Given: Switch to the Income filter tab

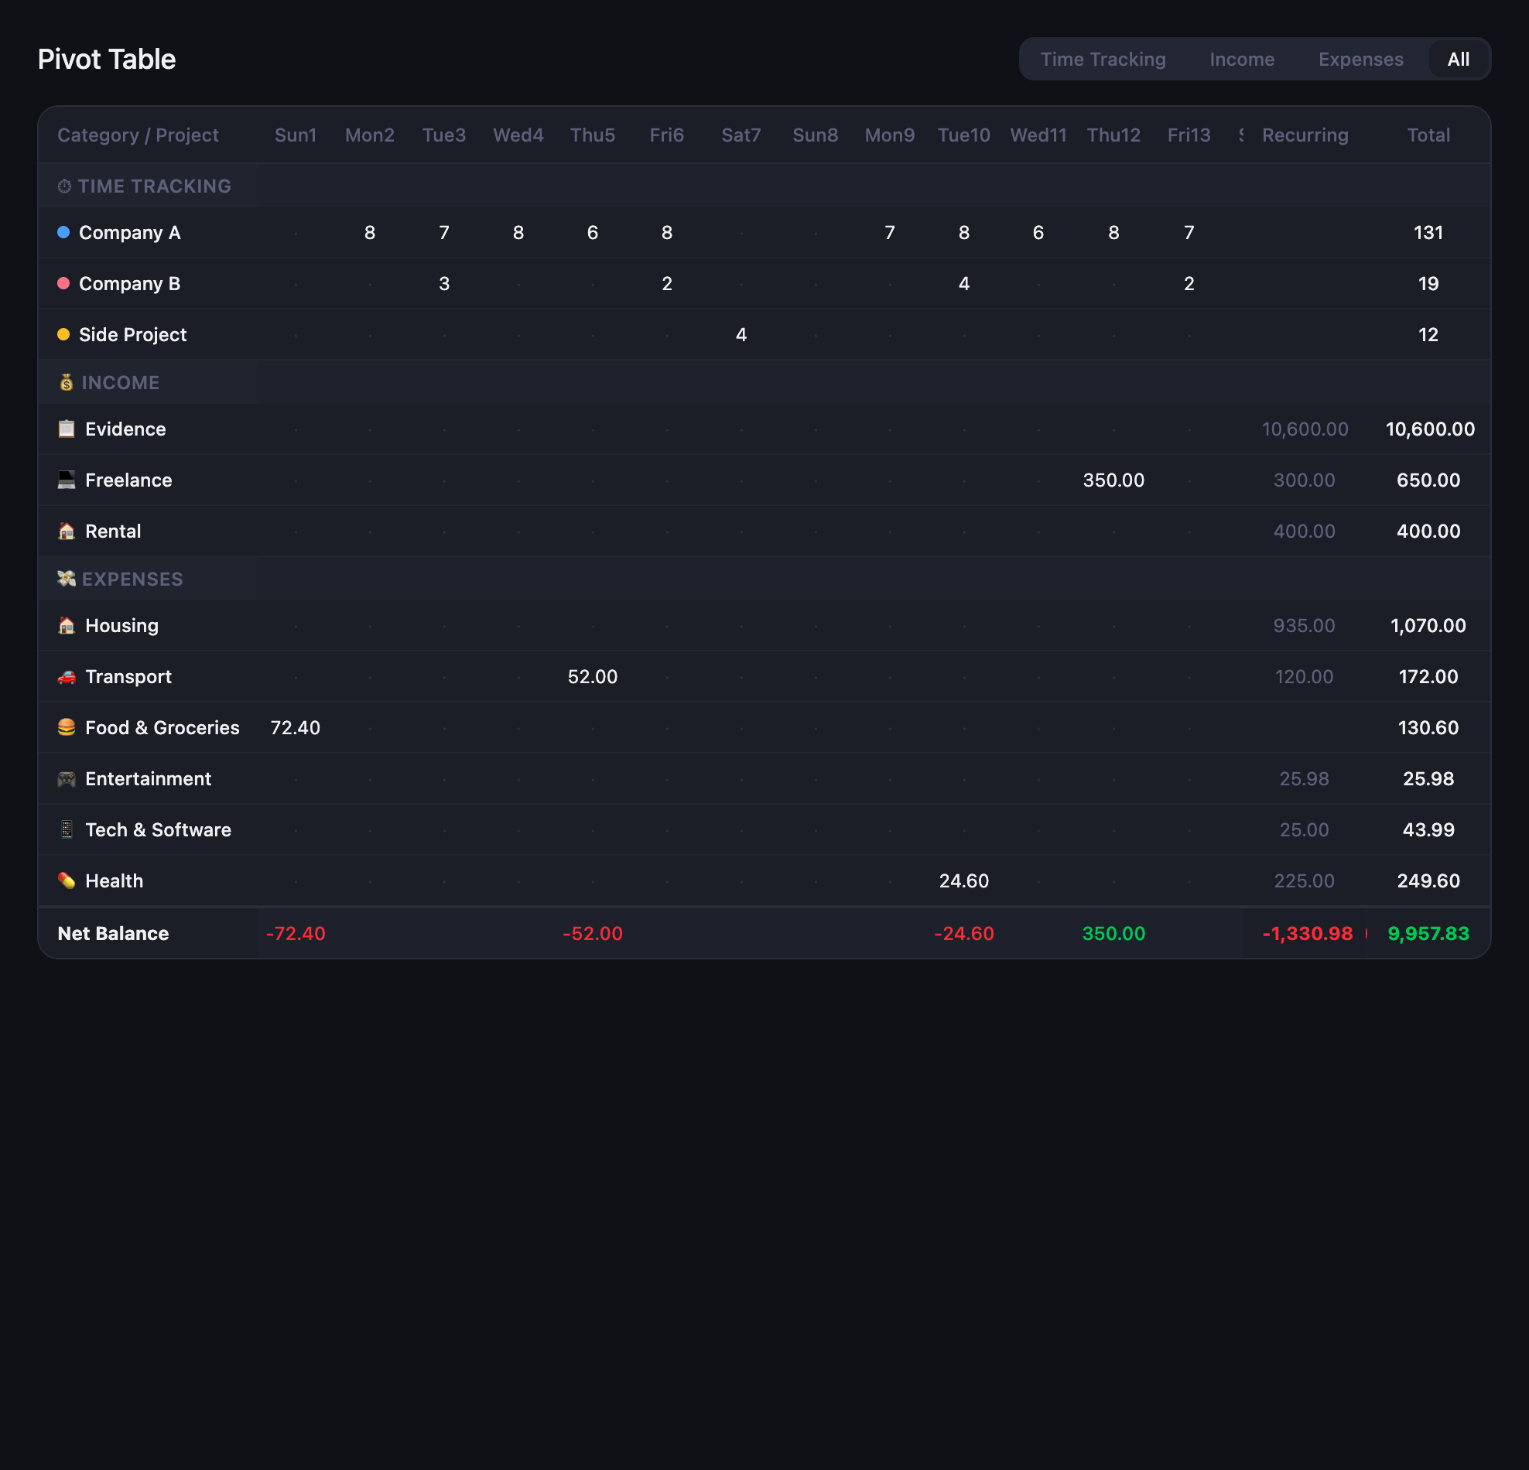Looking at the screenshot, I should pos(1241,60).
